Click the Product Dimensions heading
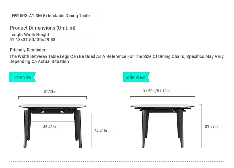234x168 pixels. click(x=42, y=28)
